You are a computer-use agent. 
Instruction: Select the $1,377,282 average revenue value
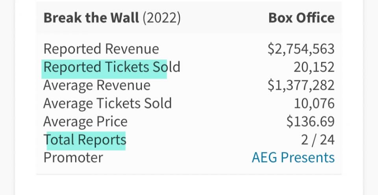point(301,85)
